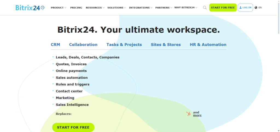280x132 pixels.
Task: Show the Sites & Stores tab
Action: click(x=166, y=45)
